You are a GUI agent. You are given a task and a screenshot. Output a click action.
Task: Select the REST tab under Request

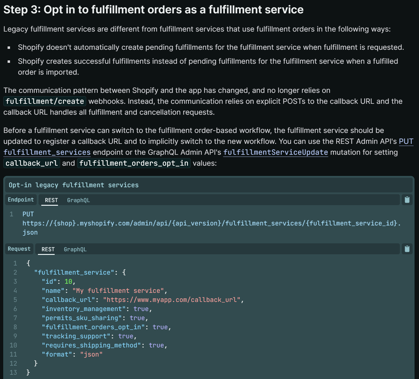47,249
